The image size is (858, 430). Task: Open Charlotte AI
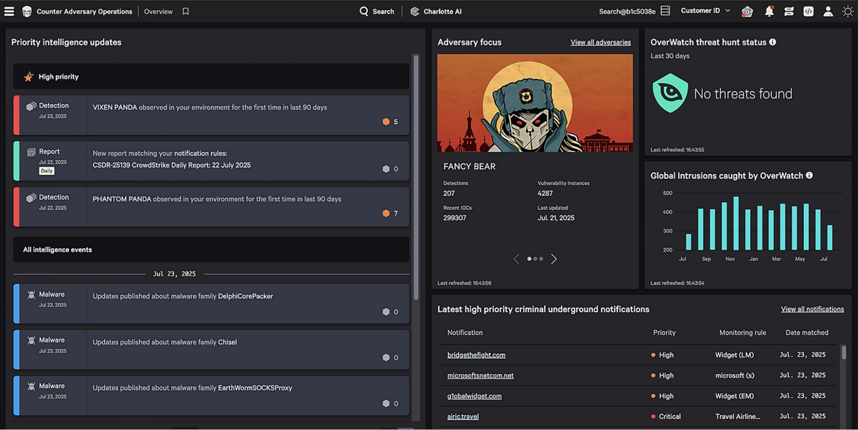tap(436, 11)
